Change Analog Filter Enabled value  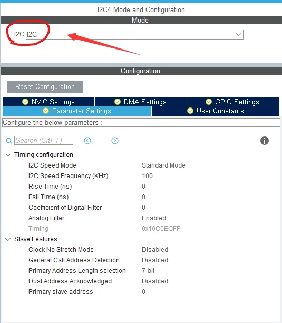(154, 218)
